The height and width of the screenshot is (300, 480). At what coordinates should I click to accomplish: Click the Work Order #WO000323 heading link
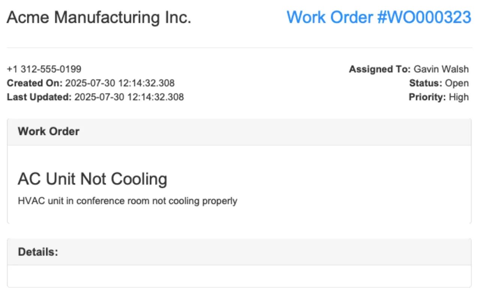379,17
